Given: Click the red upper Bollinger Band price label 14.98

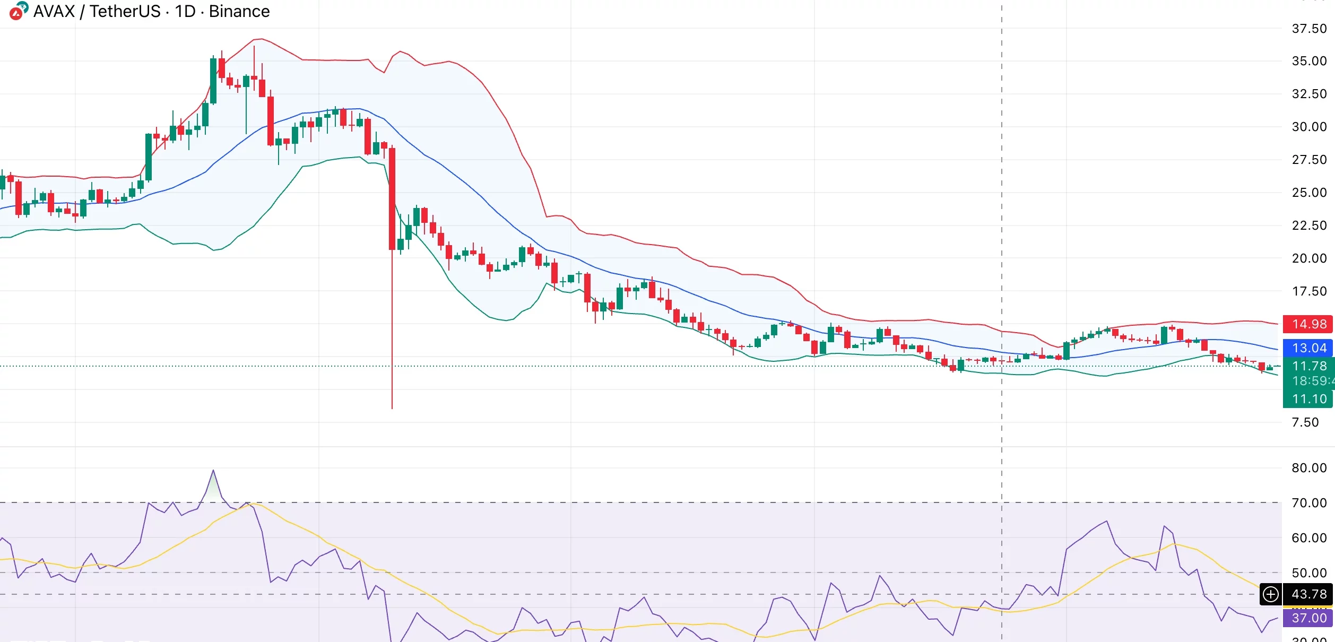Looking at the screenshot, I should click(1307, 324).
